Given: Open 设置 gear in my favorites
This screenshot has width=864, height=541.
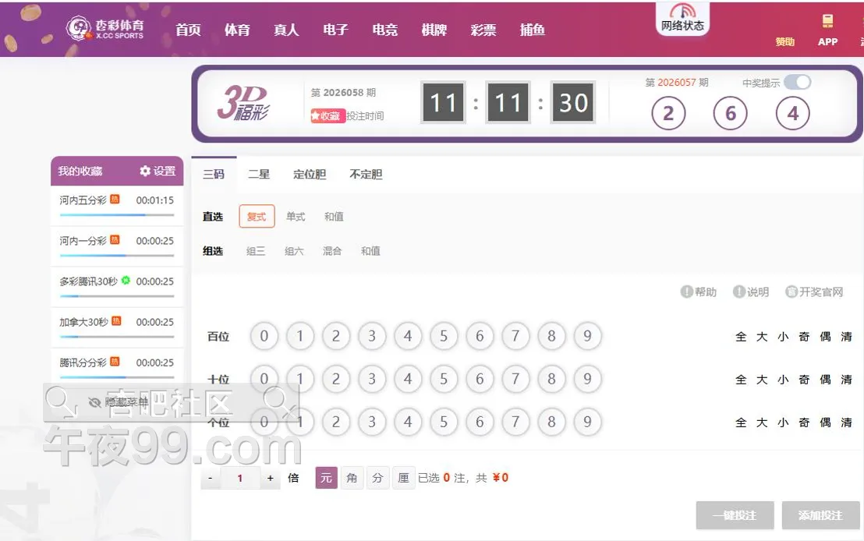Looking at the screenshot, I should click(158, 171).
